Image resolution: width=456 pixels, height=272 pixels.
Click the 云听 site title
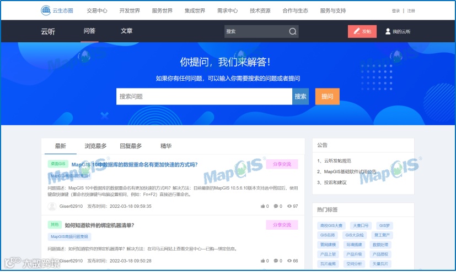click(x=47, y=31)
